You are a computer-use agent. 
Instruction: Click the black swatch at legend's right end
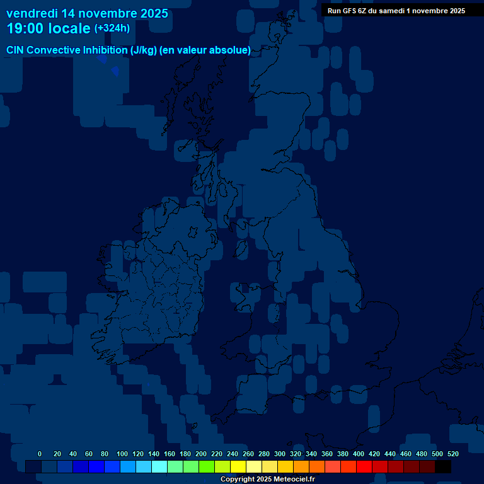(443, 466)
